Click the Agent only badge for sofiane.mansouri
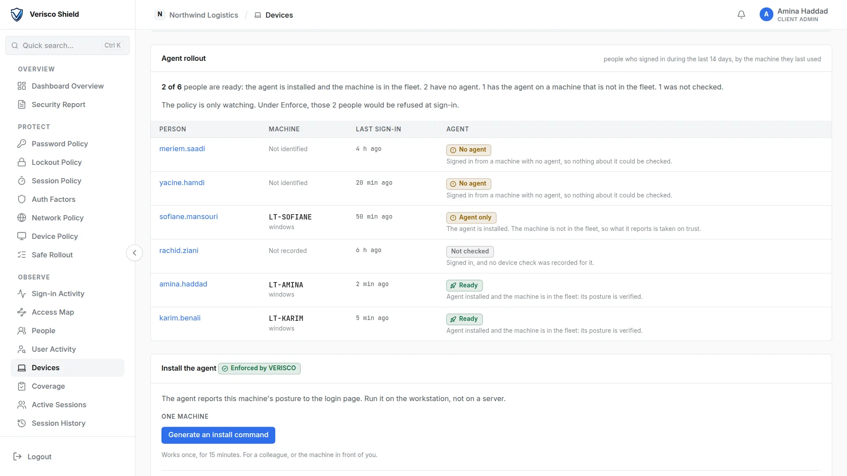The width and height of the screenshot is (847, 476). [x=471, y=218]
